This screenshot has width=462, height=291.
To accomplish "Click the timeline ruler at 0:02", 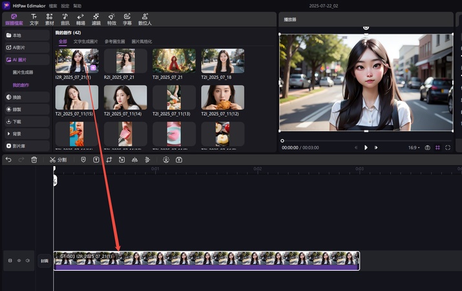I will tap(258, 169).
